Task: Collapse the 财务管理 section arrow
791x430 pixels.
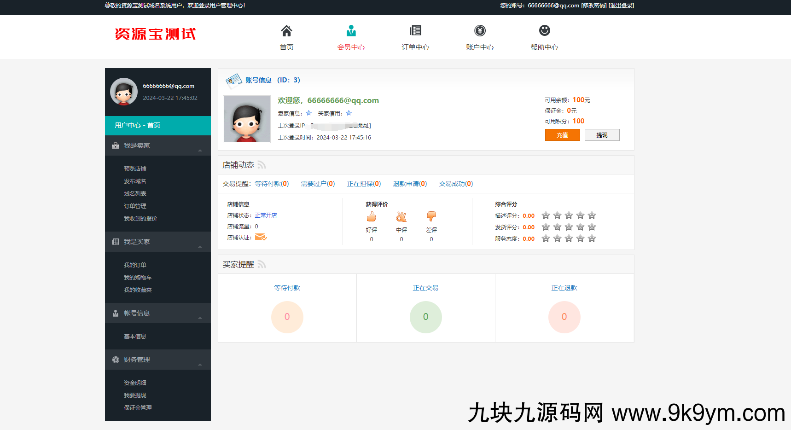Action: click(x=200, y=364)
